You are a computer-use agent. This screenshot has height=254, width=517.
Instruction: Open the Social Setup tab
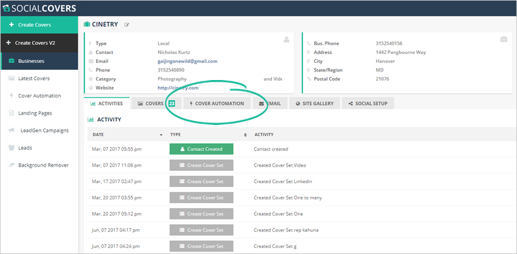[x=368, y=104]
